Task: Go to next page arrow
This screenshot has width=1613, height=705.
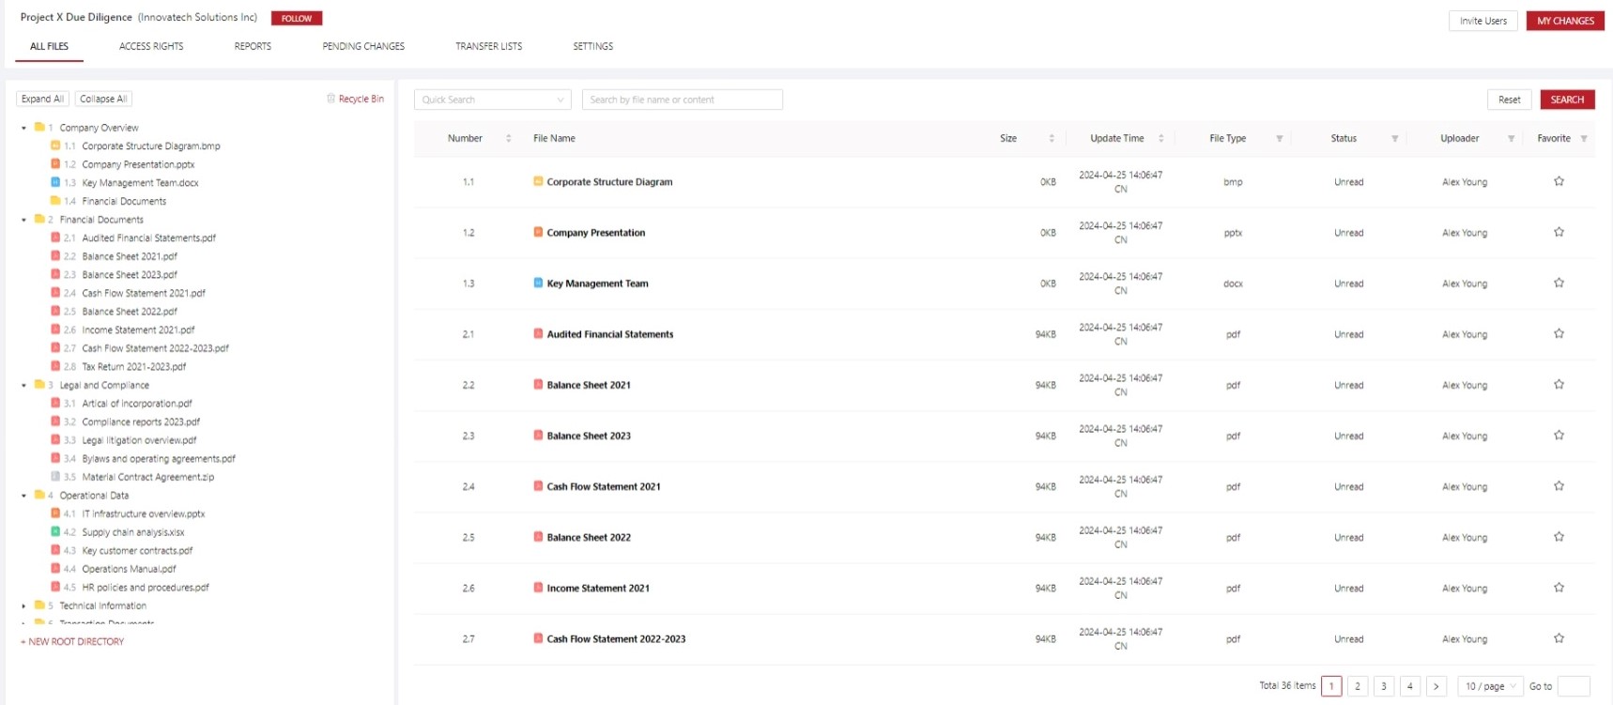Action: pos(1436,686)
